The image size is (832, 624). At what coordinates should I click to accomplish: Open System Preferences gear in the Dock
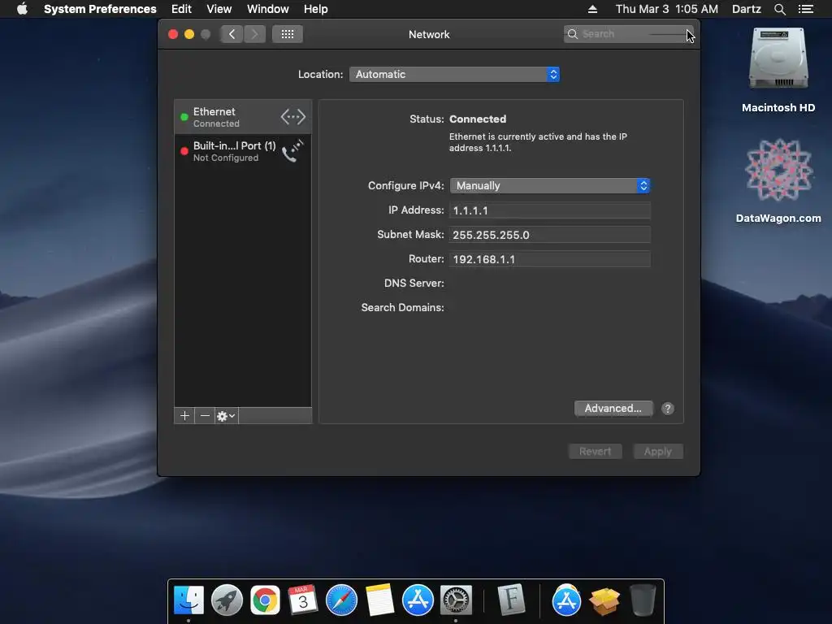[x=456, y=600]
